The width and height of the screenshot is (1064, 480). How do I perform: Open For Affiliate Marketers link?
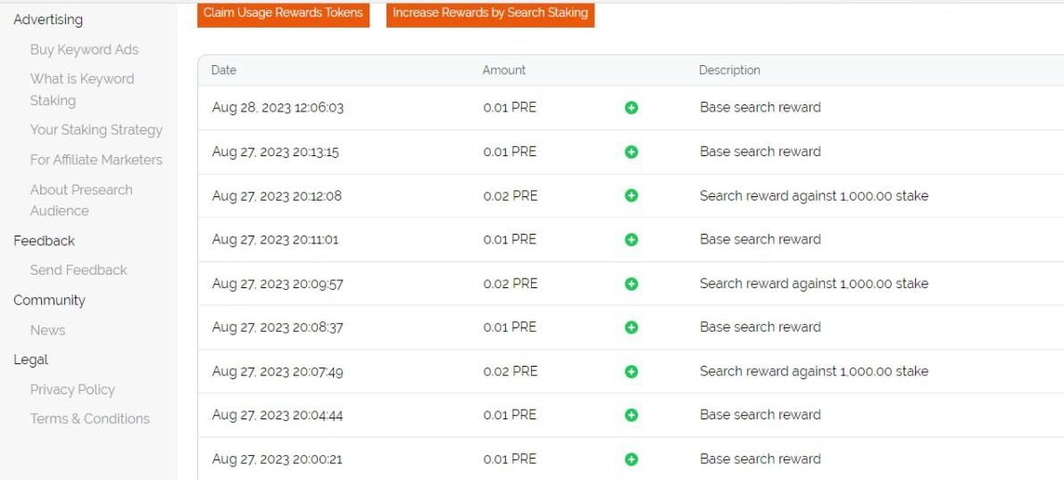click(x=96, y=160)
